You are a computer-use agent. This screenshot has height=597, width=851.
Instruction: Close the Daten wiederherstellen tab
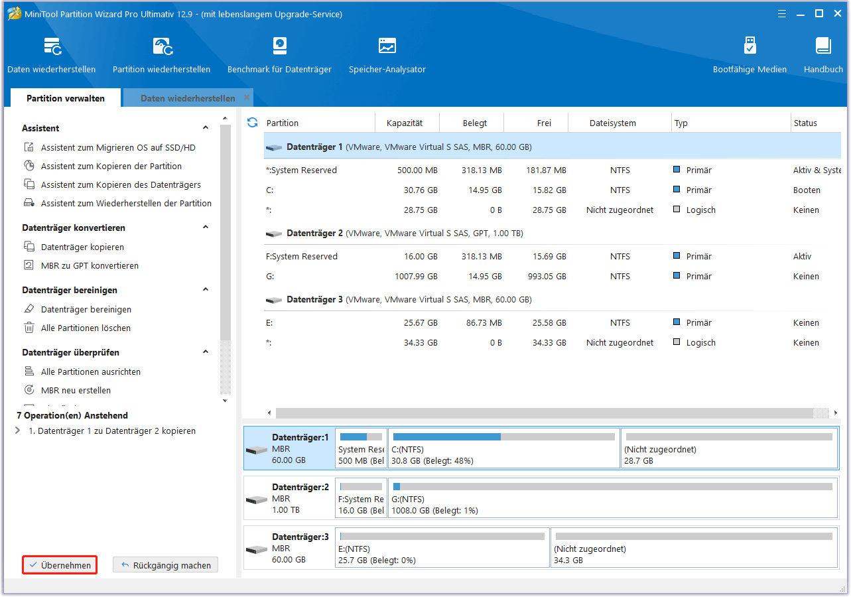pyautogui.click(x=247, y=98)
